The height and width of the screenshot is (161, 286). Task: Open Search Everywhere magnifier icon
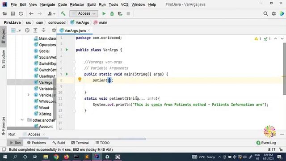tap(265, 14)
